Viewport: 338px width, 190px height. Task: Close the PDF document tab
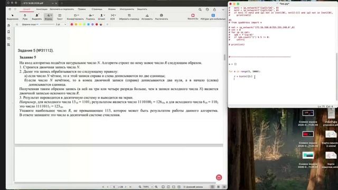[56, 3]
